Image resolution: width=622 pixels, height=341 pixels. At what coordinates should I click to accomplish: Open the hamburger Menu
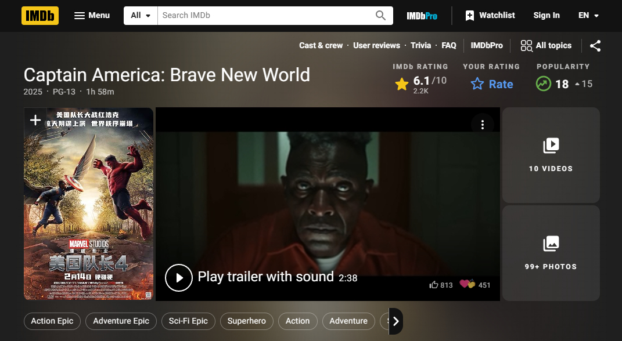point(92,16)
